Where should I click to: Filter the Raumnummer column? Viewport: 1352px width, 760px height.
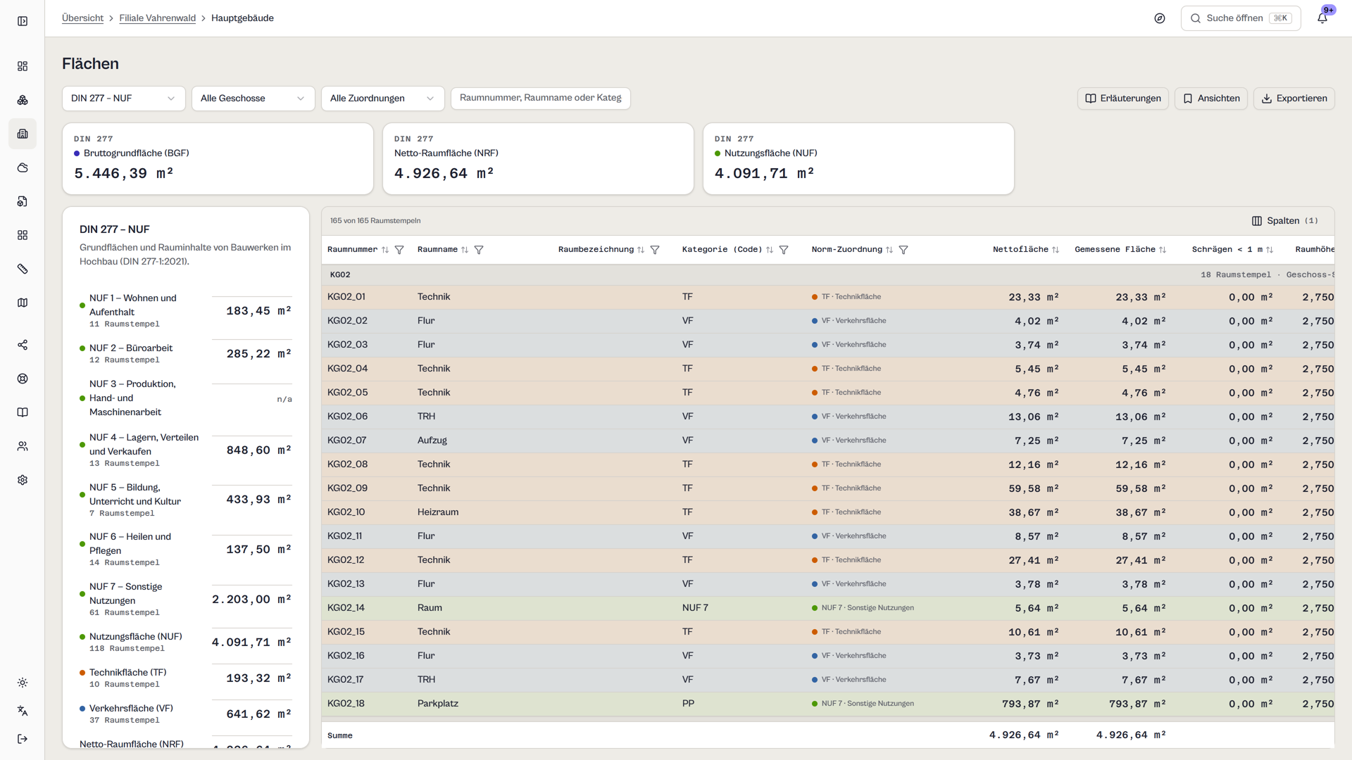coord(399,250)
